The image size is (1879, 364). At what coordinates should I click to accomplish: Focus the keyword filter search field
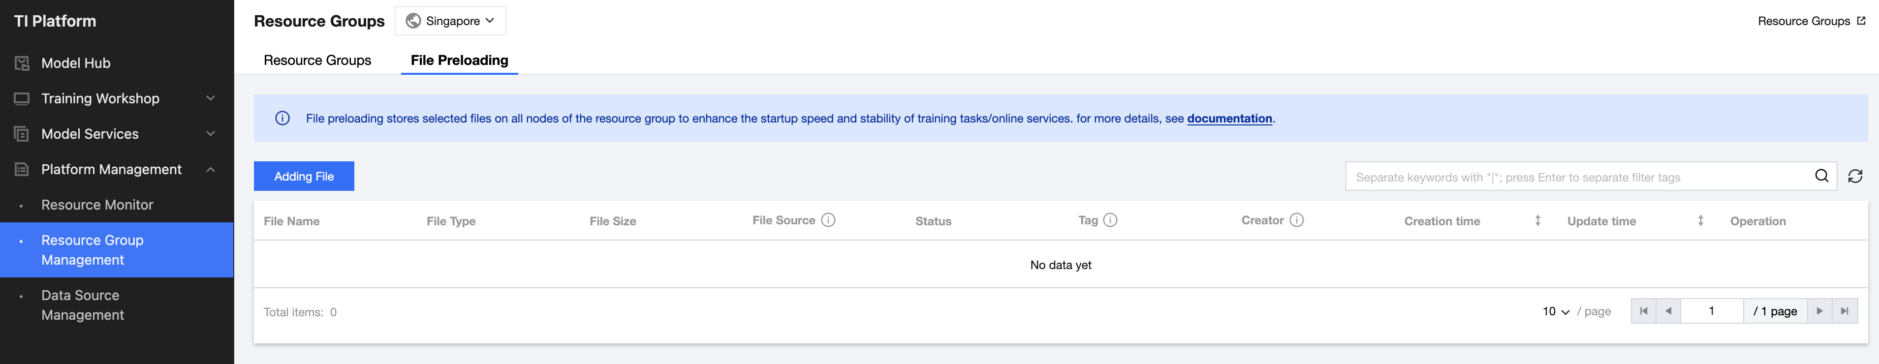1575,177
